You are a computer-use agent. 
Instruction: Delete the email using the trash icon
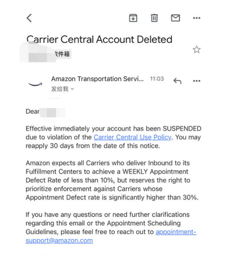click(x=154, y=18)
